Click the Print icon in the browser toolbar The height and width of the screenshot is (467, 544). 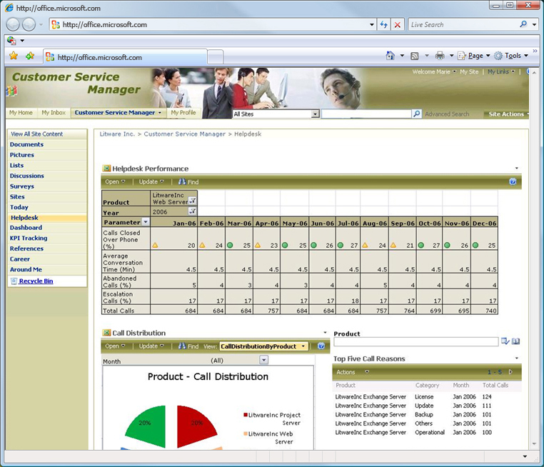(x=440, y=56)
